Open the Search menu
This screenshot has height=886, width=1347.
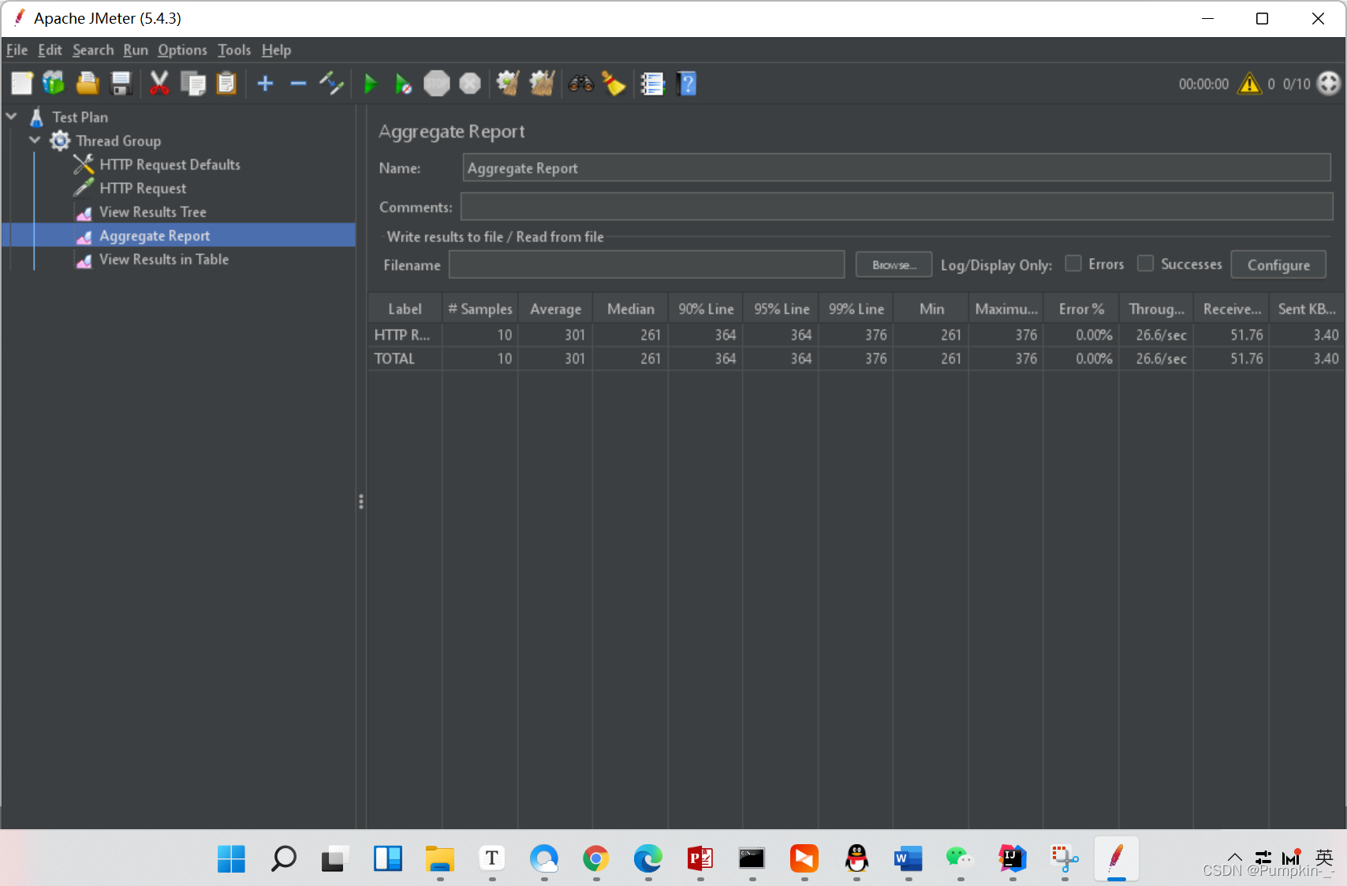93,50
